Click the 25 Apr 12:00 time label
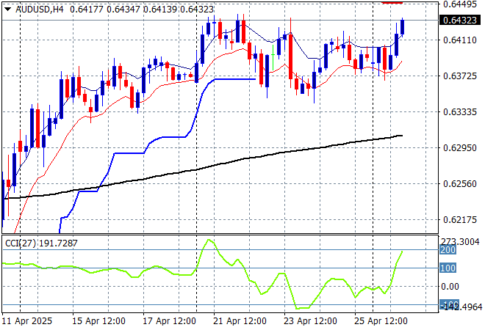 381,321
